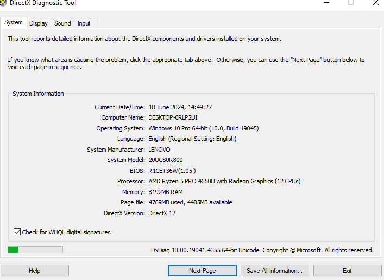Select the Input tab
Image resolution: width=384 pixels, height=280 pixels.
(84, 23)
